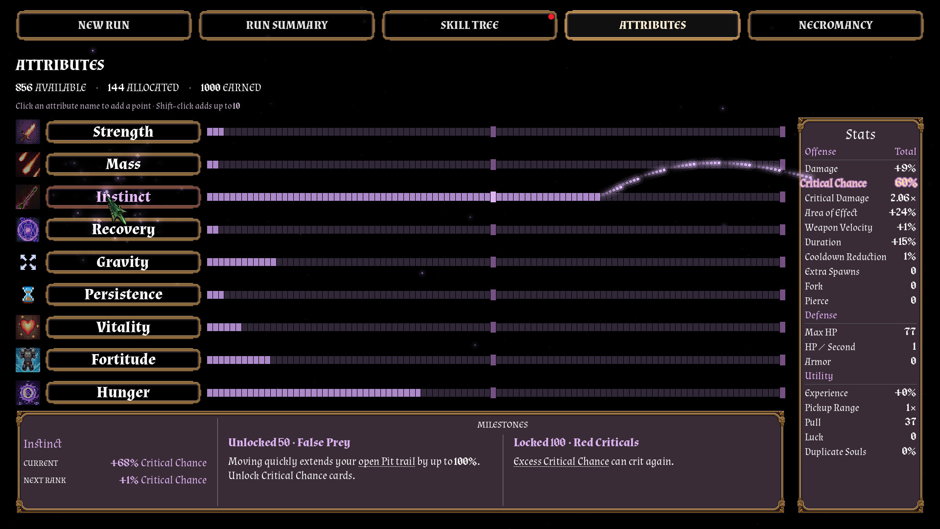This screenshot has height=529, width=940.
Task: Click the HP / Second stat
Action: pos(860,347)
